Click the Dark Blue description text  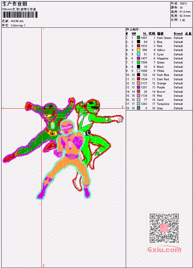click(x=163, y=75)
